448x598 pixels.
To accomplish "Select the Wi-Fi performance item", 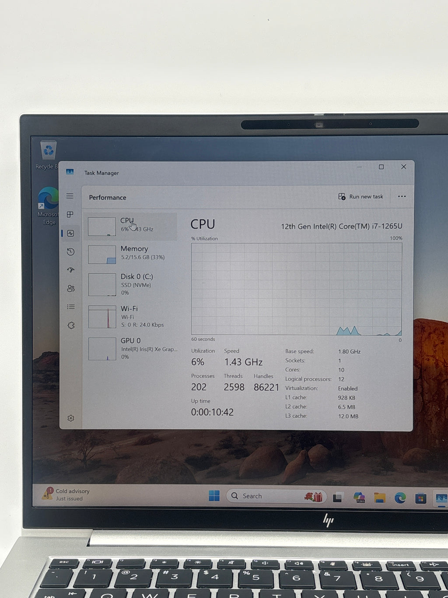I will (x=131, y=317).
